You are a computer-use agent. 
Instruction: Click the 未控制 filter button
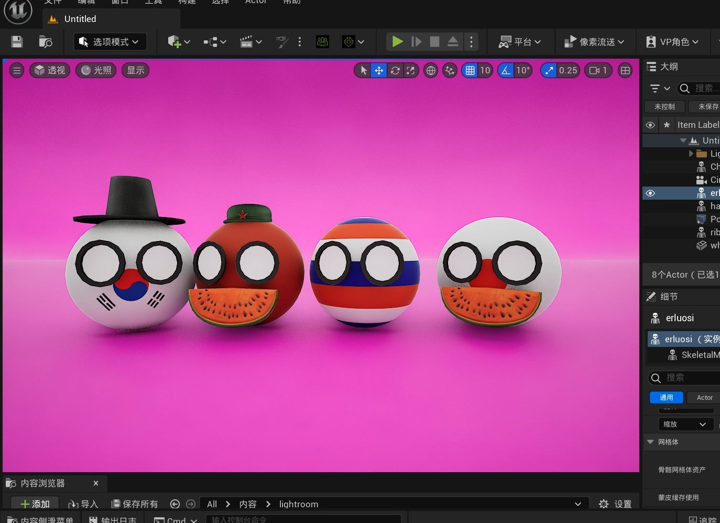click(664, 106)
